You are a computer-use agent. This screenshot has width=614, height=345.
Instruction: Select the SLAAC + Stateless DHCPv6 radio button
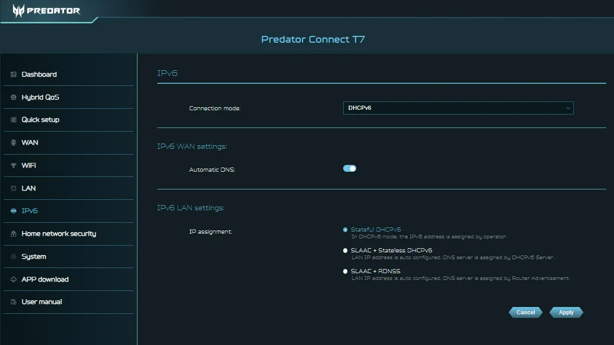point(345,250)
